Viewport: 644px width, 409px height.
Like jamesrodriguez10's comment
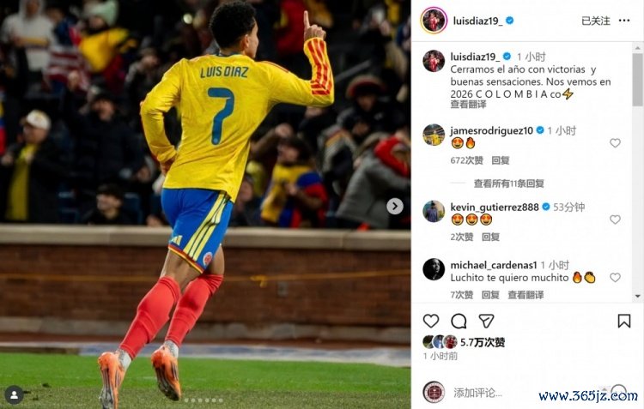click(x=615, y=142)
